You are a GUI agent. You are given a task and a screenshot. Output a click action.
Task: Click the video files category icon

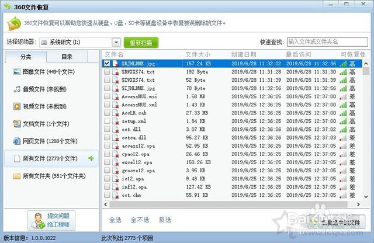pos(17,106)
